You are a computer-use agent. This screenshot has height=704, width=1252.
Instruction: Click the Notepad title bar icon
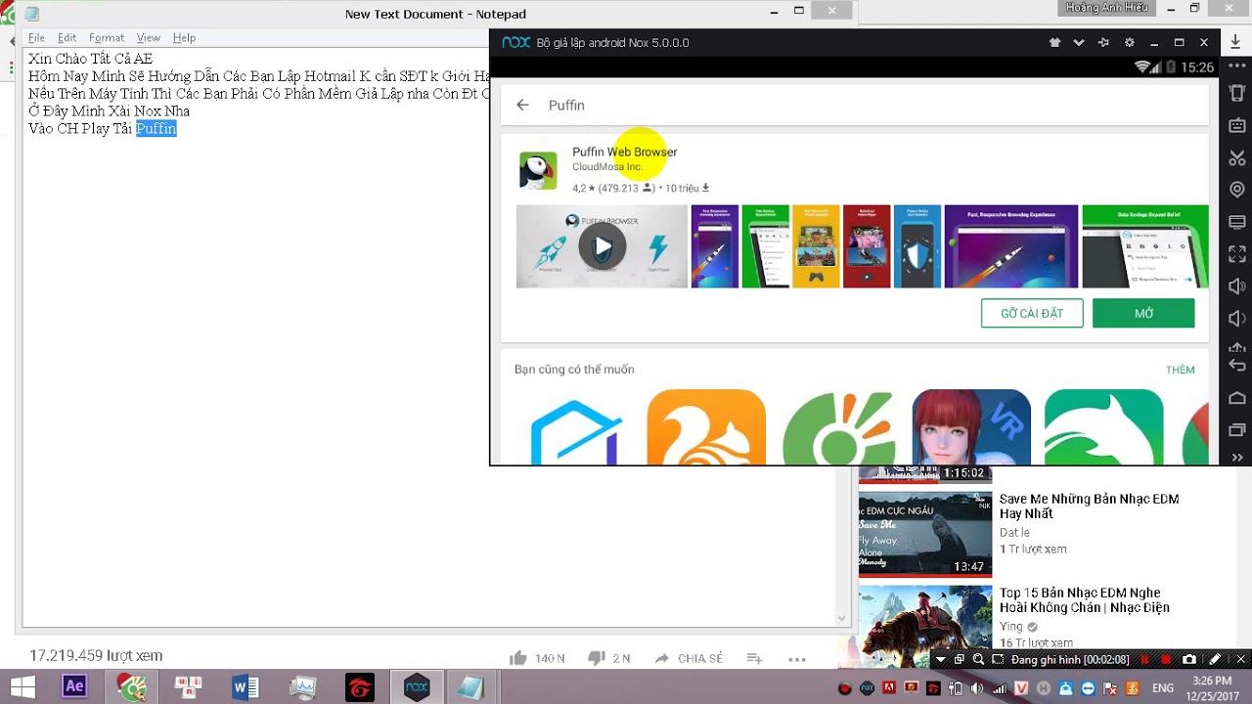(x=32, y=14)
